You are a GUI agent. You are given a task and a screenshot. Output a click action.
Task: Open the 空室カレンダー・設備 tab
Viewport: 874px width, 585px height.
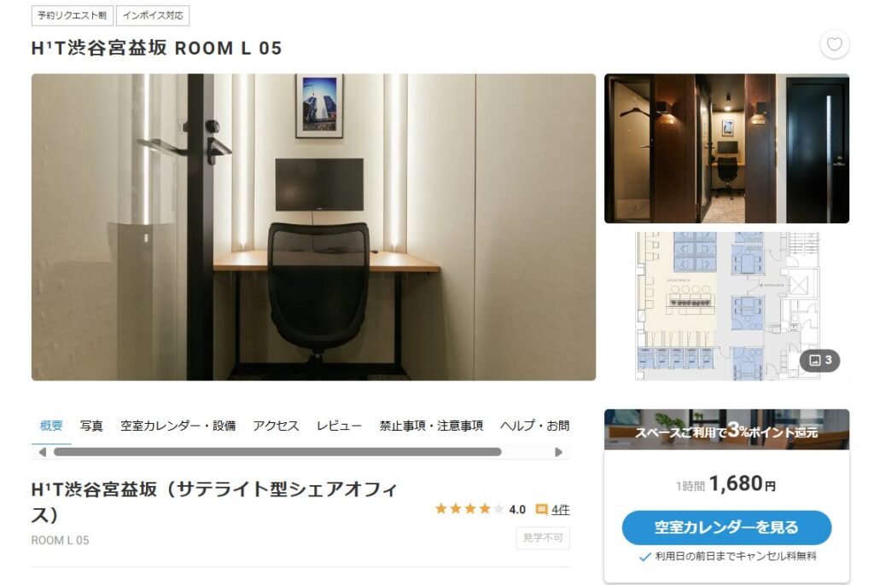[x=178, y=426]
